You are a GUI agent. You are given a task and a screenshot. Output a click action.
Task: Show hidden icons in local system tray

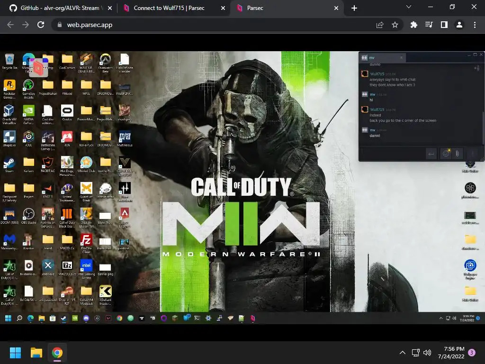point(403,353)
